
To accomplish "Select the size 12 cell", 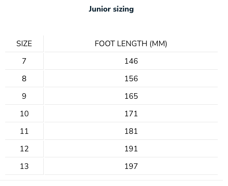I will tap(24, 149).
